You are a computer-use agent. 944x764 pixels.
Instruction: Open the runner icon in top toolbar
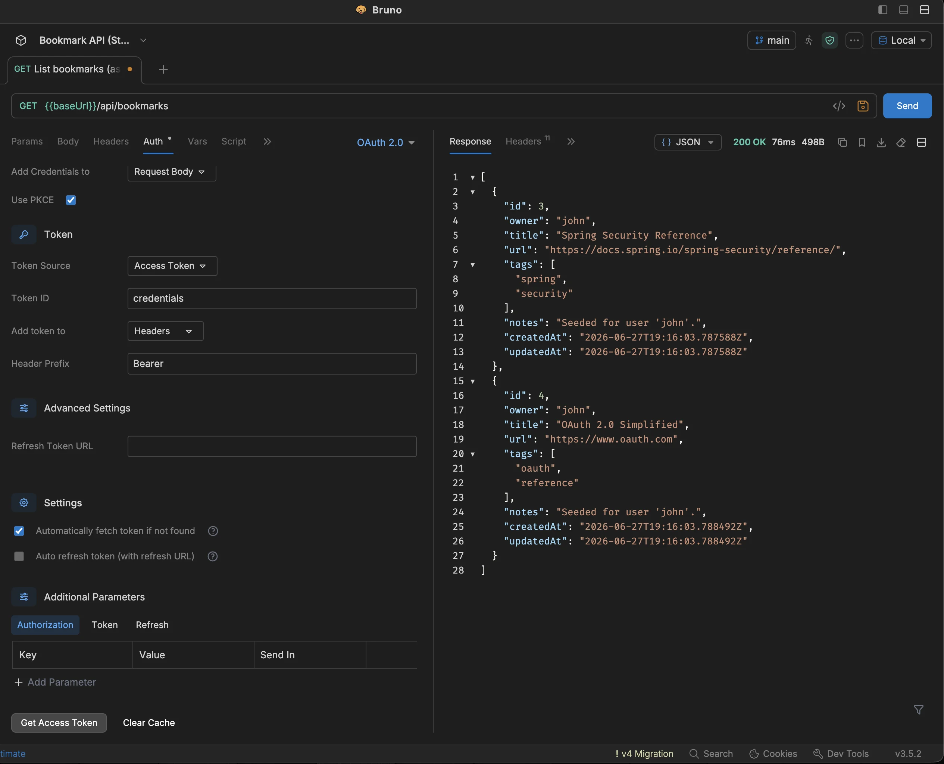coord(808,40)
